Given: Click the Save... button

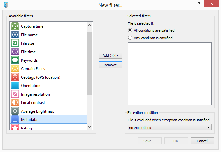Looking at the screenshot, I should (150, 141).
